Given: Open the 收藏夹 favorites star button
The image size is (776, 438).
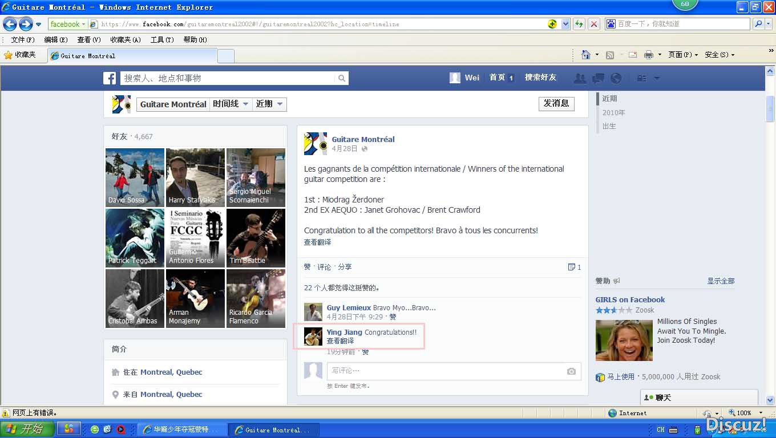Looking at the screenshot, I should (21, 55).
